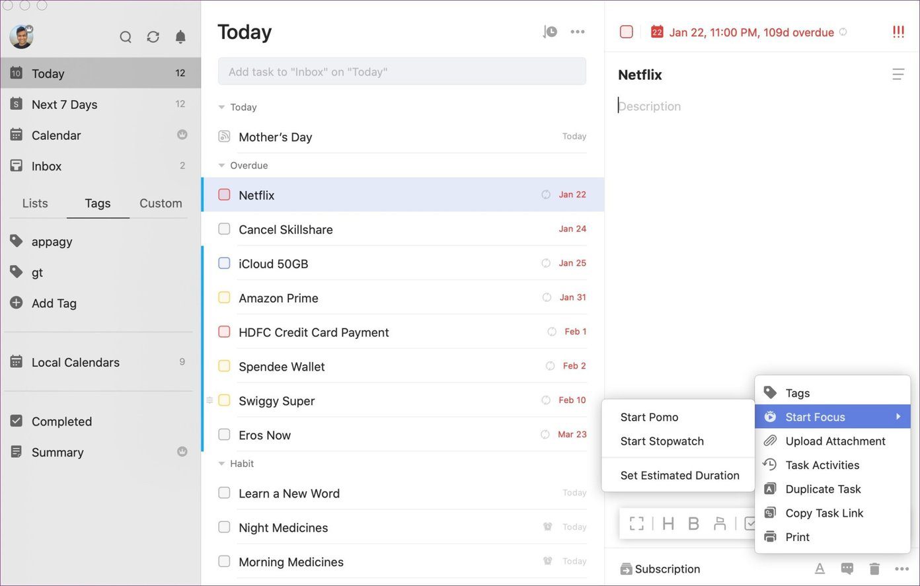Open Next 7 Days view
920x586 pixels.
tap(100, 104)
